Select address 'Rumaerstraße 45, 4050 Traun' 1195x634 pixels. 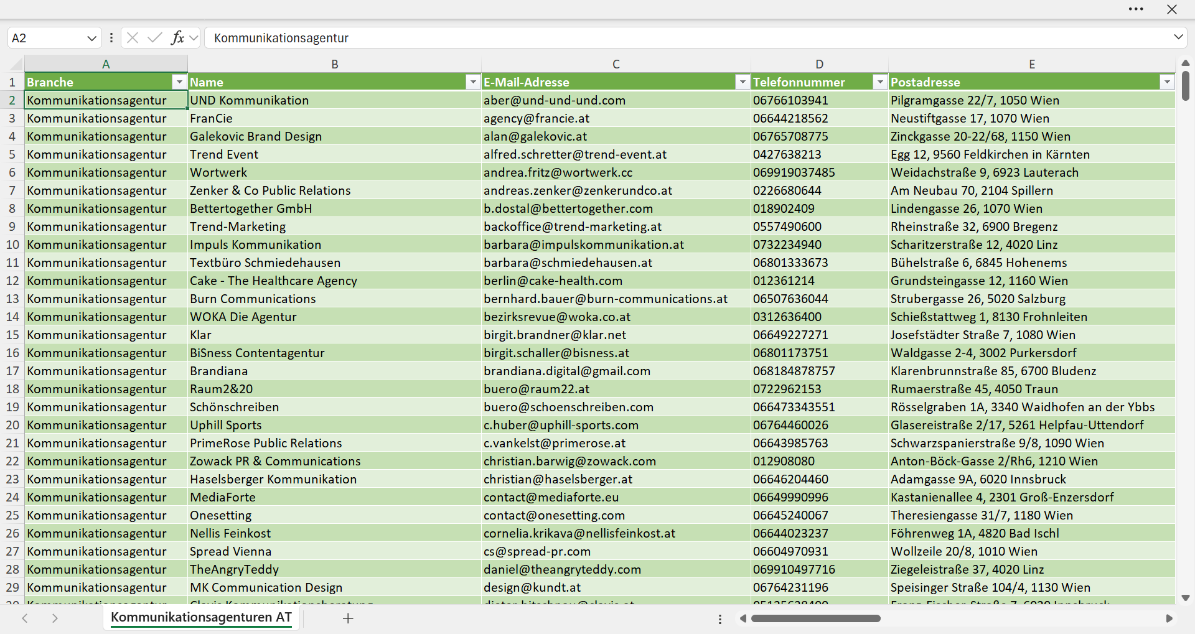click(1032, 389)
